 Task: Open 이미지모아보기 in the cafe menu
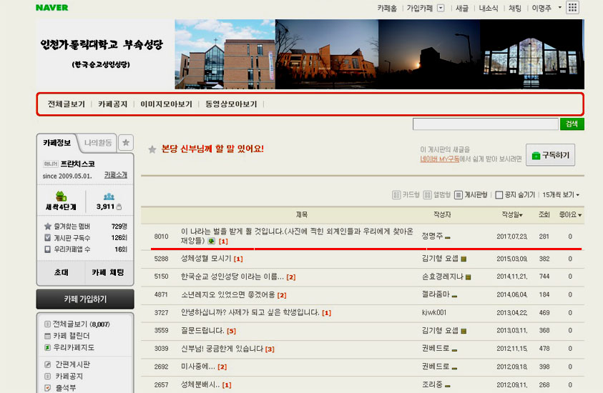[x=166, y=104]
